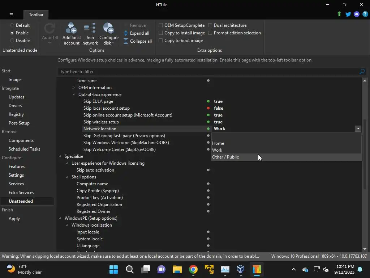The height and width of the screenshot is (278, 370).
Task: Click muted volume tray icon
Action: (326, 269)
